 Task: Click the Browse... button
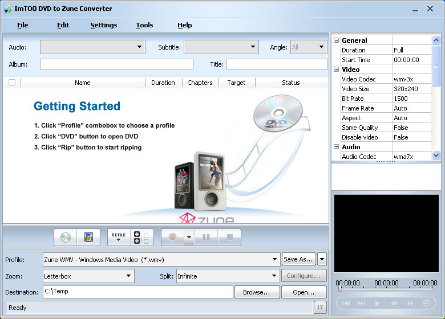click(257, 292)
